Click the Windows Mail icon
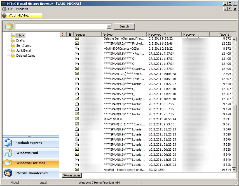239x186 pixels. pyautogui.click(x=8, y=153)
